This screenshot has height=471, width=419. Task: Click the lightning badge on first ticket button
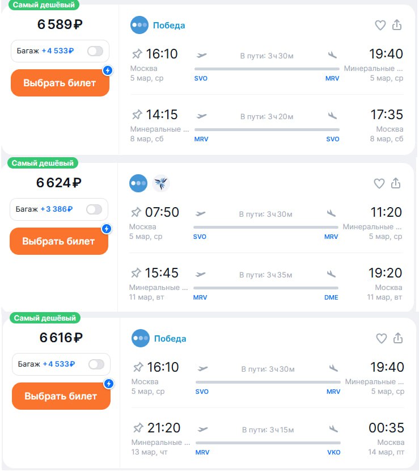(x=108, y=70)
